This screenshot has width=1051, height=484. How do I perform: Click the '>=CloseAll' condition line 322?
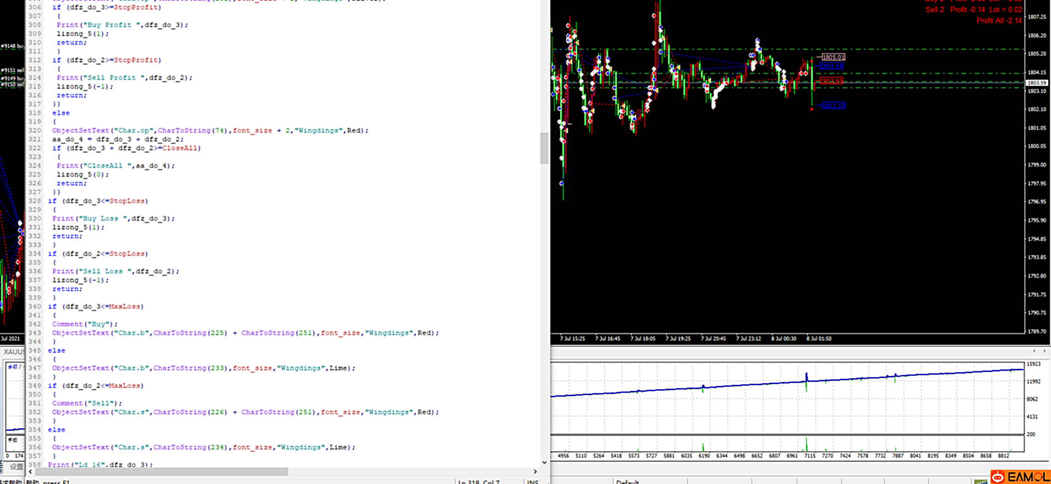click(127, 148)
